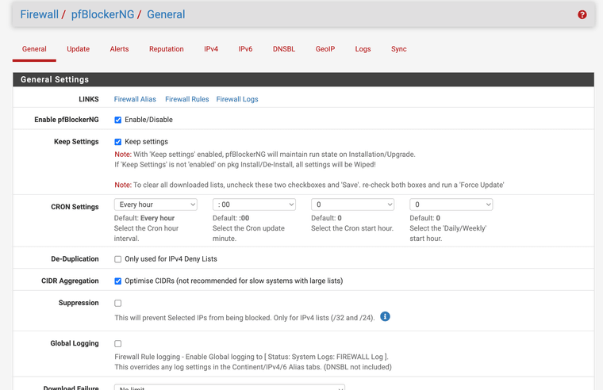The height and width of the screenshot is (390, 603).
Task: Switch to the Update tab
Action: tap(78, 49)
